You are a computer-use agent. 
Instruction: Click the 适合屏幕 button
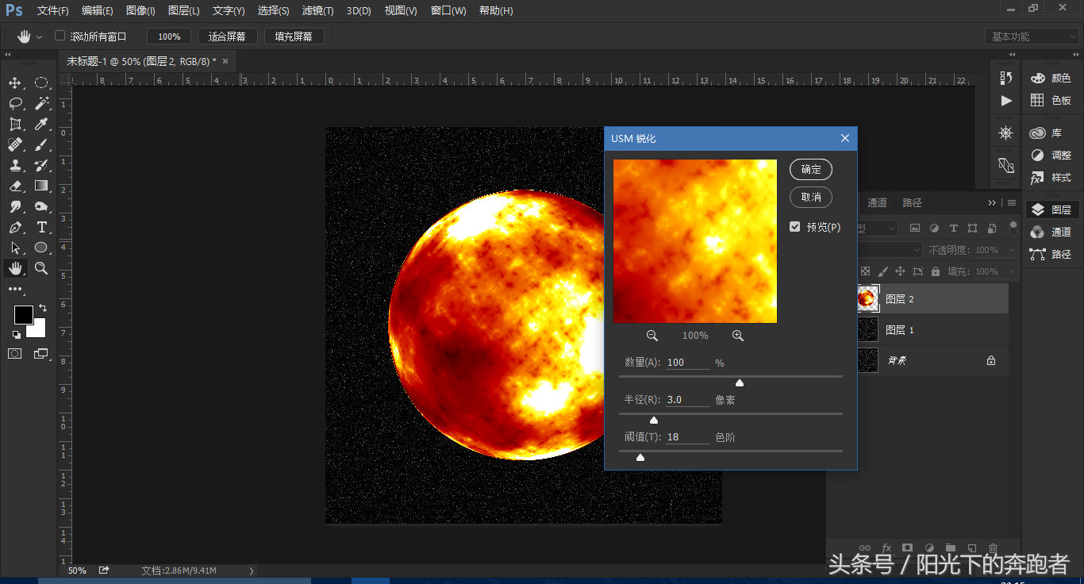point(227,36)
